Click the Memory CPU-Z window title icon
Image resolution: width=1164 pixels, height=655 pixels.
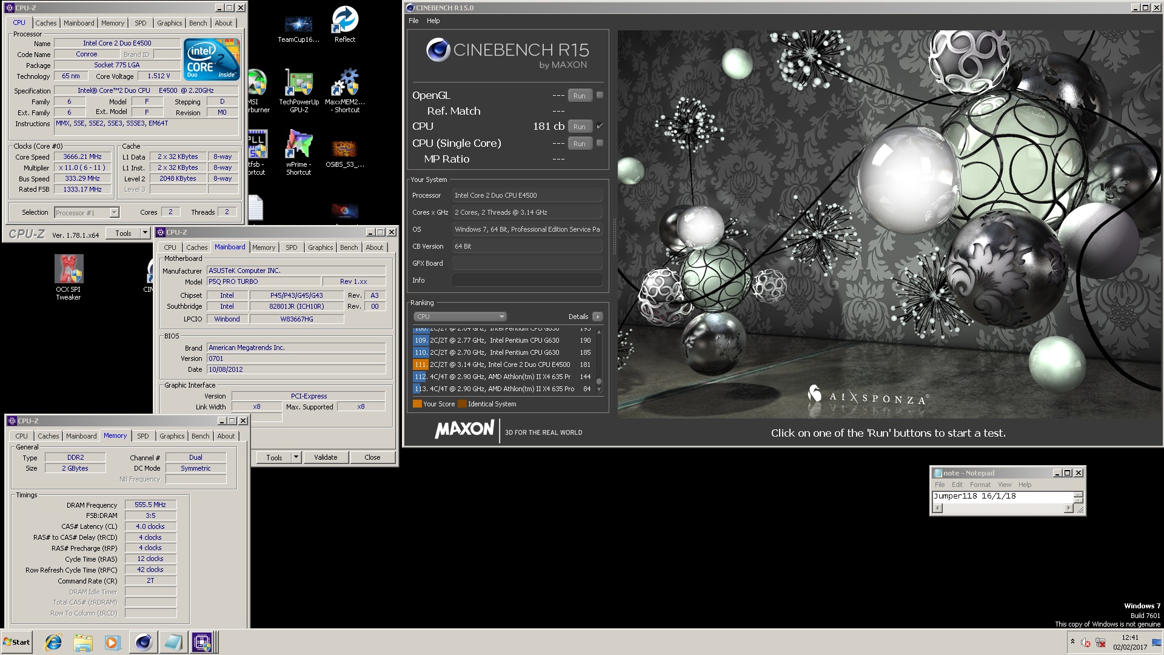(x=12, y=421)
